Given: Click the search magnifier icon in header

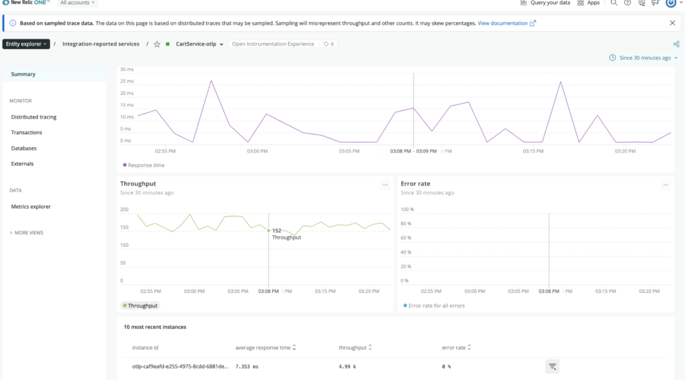Looking at the screenshot, I should tap(614, 3).
